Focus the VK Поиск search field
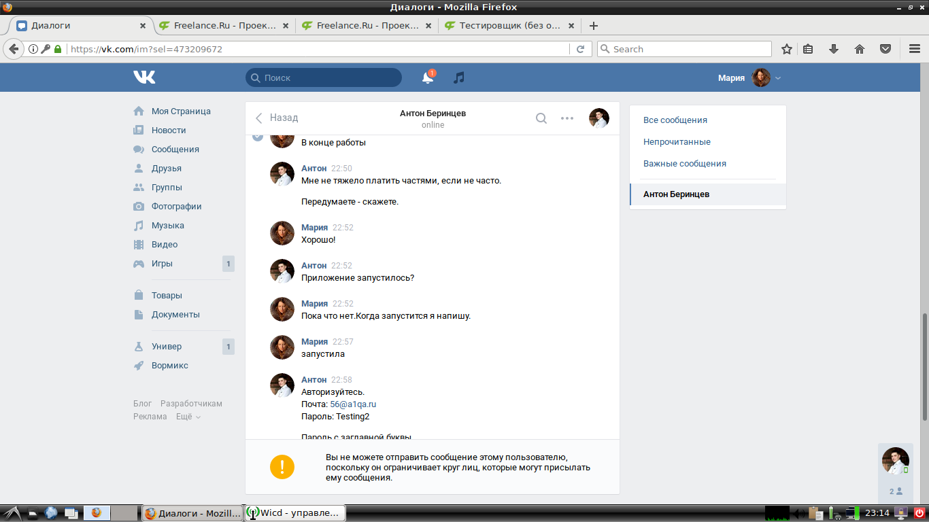The width and height of the screenshot is (929, 522). click(324, 77)
